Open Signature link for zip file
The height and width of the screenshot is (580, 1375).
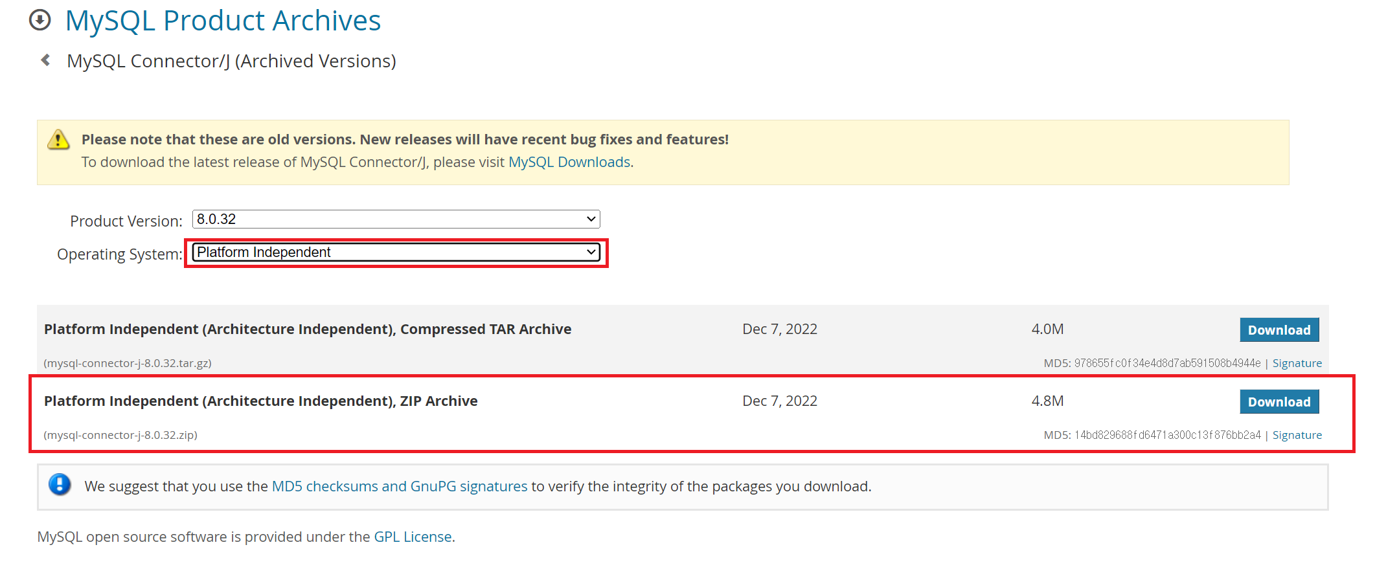1297,435
